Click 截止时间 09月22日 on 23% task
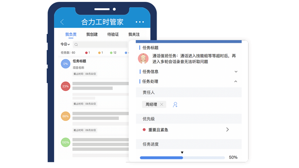This screenshot has width=299, height=168. click(x=85, y=104)
